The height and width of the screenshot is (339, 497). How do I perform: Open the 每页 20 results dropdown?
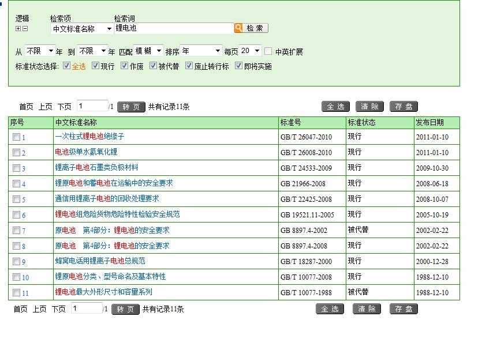pyautogui.click(x=250, y=51)
